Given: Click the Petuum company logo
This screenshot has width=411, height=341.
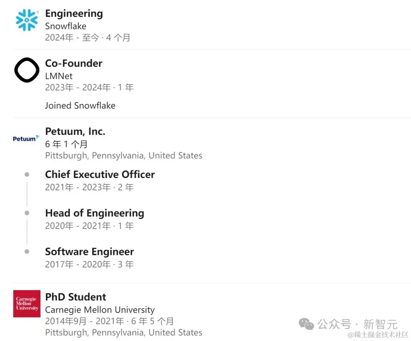Looking at the screenshot, I should [x=26, y=138].
